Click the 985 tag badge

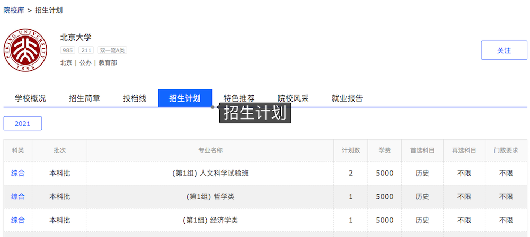pyautogui.click(x=67, y=50)
